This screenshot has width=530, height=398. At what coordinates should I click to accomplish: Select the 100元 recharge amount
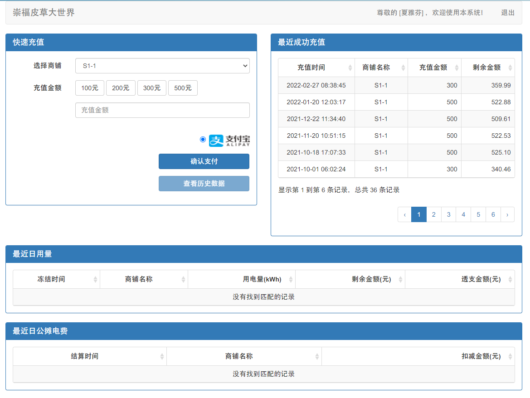click(89, 88)
